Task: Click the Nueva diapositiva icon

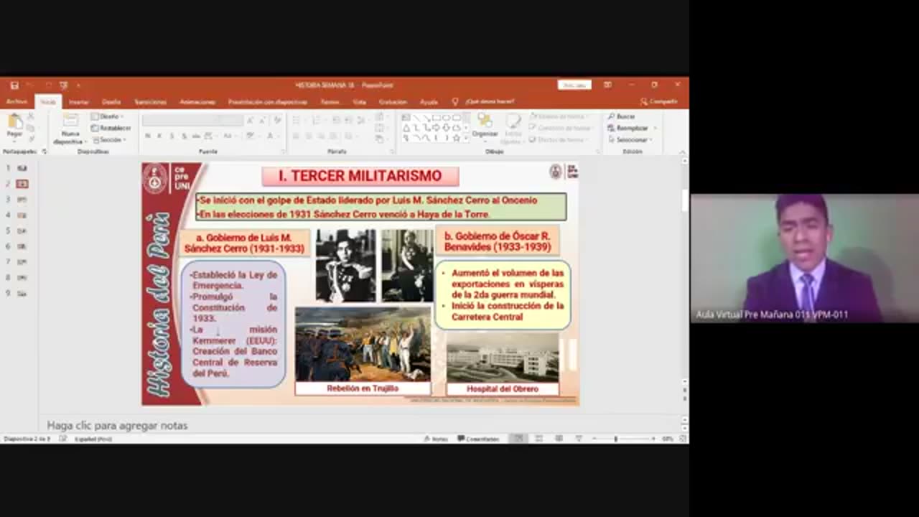Action: 70,121
